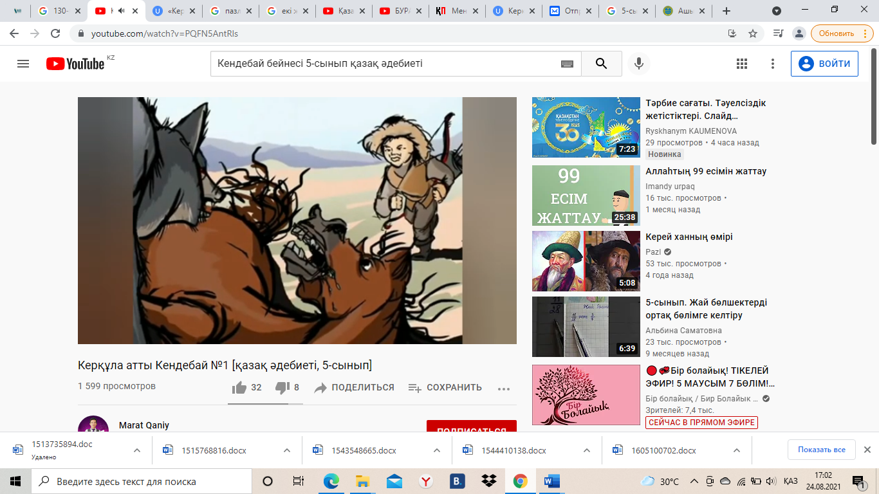Click СОХРАНИТЬ to save the video
The width and height of the screenshot is (879, 494).
[x=445, y=387]
